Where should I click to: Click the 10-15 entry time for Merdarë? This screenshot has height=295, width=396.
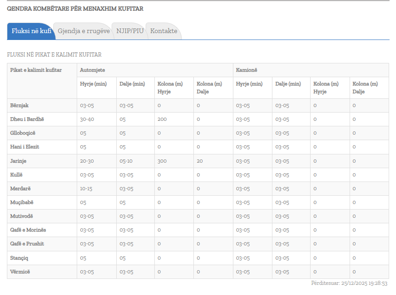pos(86,189)
